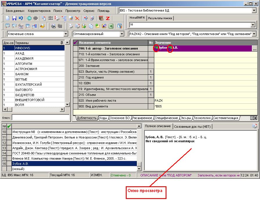Toggle the purple checkmark in element table header

coord(76,43)
